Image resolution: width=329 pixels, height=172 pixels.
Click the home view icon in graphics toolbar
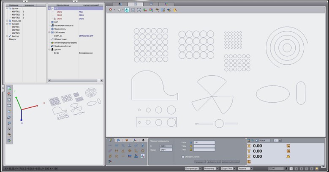pos(111,9)
